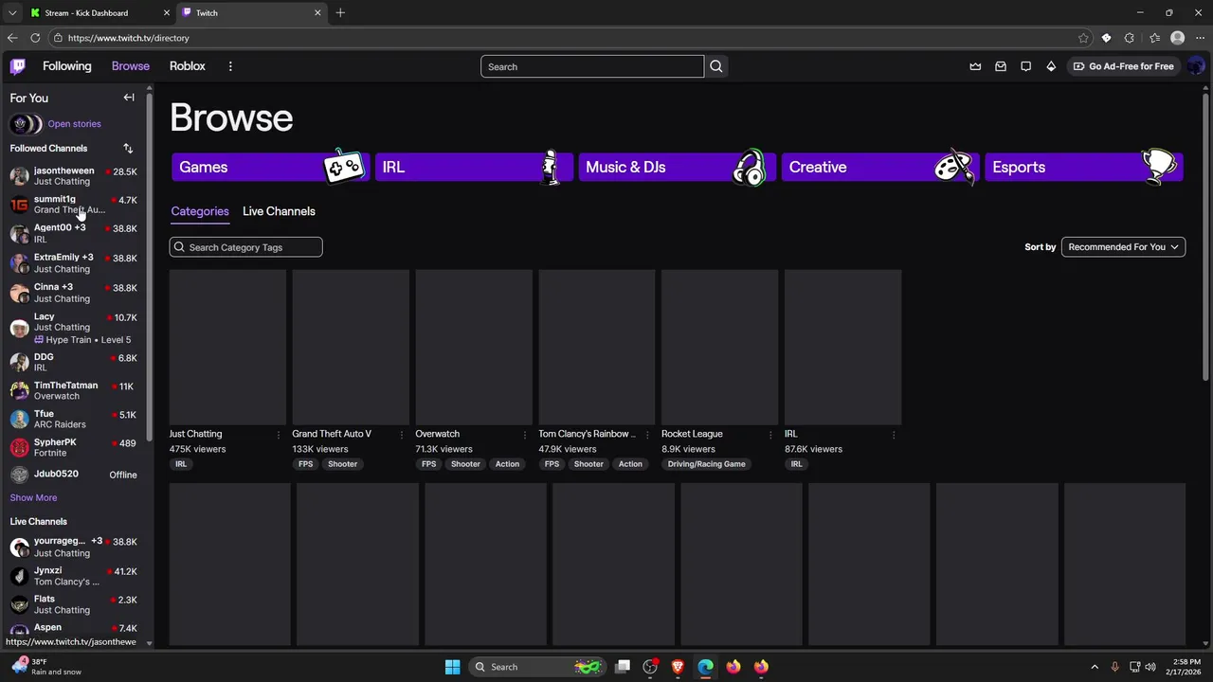
Task: Click the Open stories link
Action: click(74, 124)
